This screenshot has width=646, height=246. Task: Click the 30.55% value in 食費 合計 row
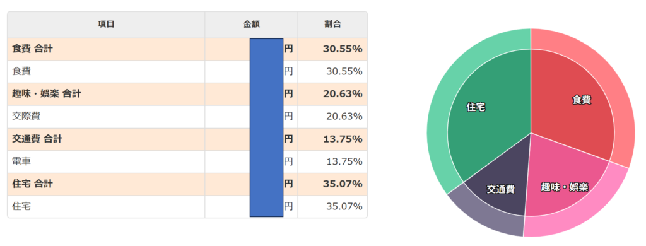343,49
